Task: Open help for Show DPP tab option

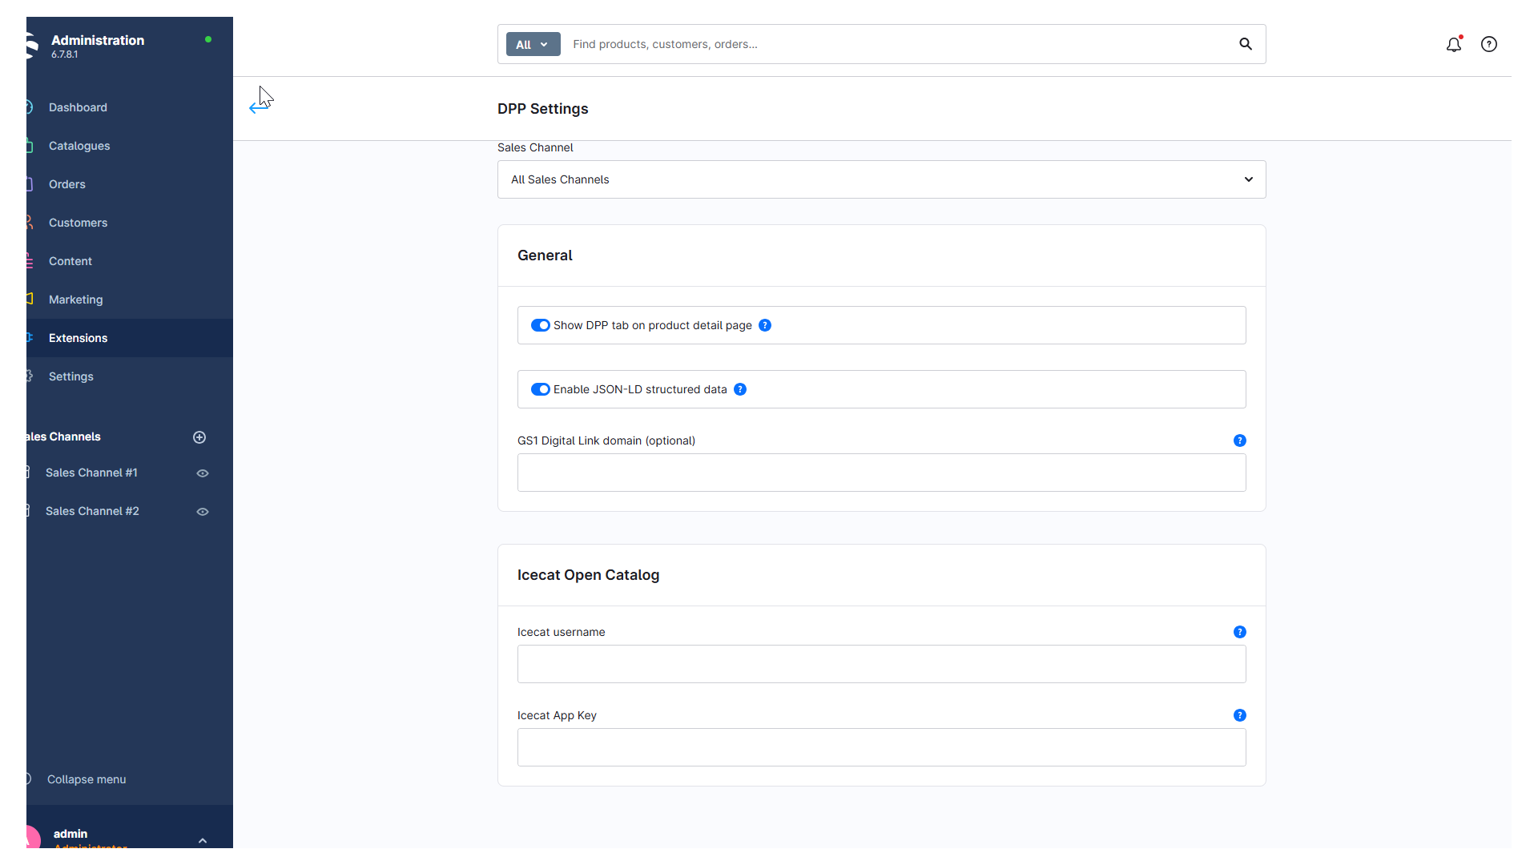Action: [765, 325]
